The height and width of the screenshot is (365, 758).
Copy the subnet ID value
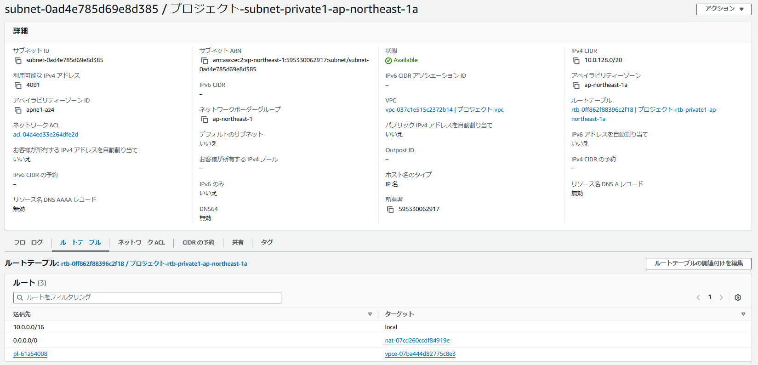(18, 61)
